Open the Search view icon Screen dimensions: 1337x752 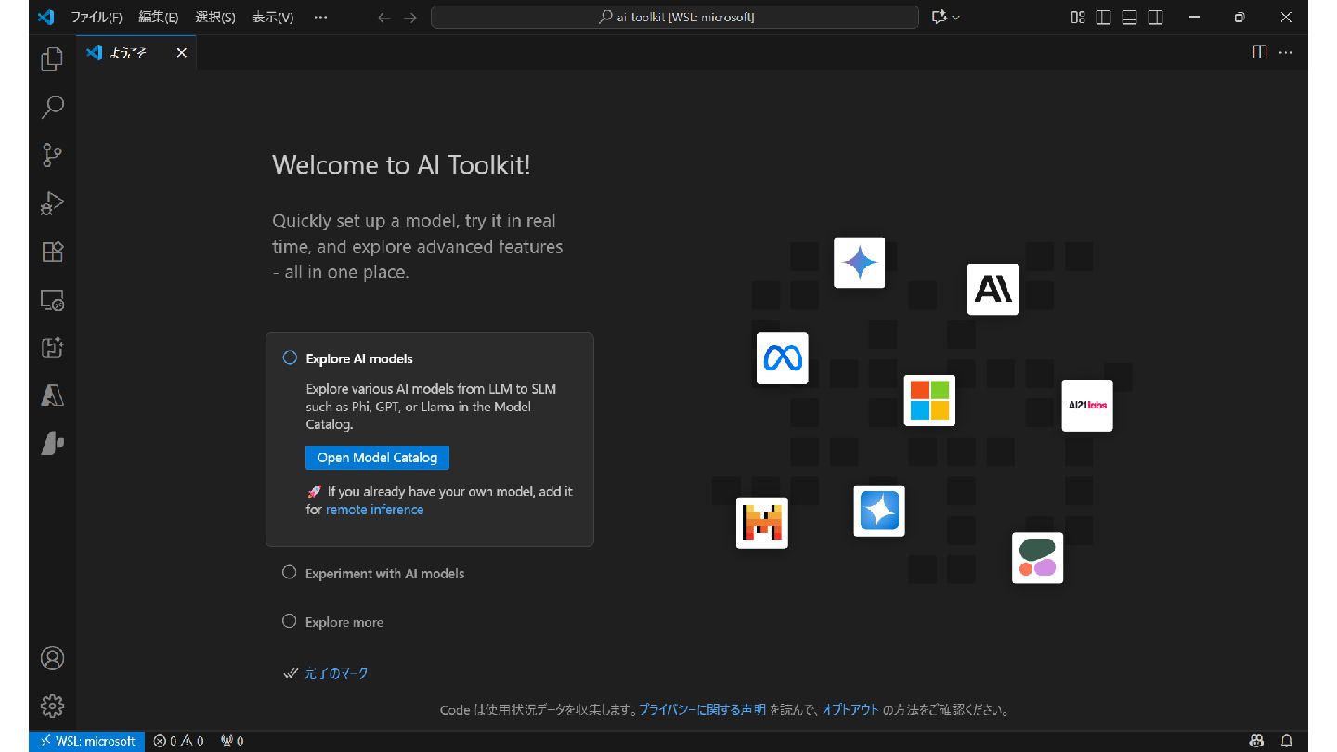[52, 107]
